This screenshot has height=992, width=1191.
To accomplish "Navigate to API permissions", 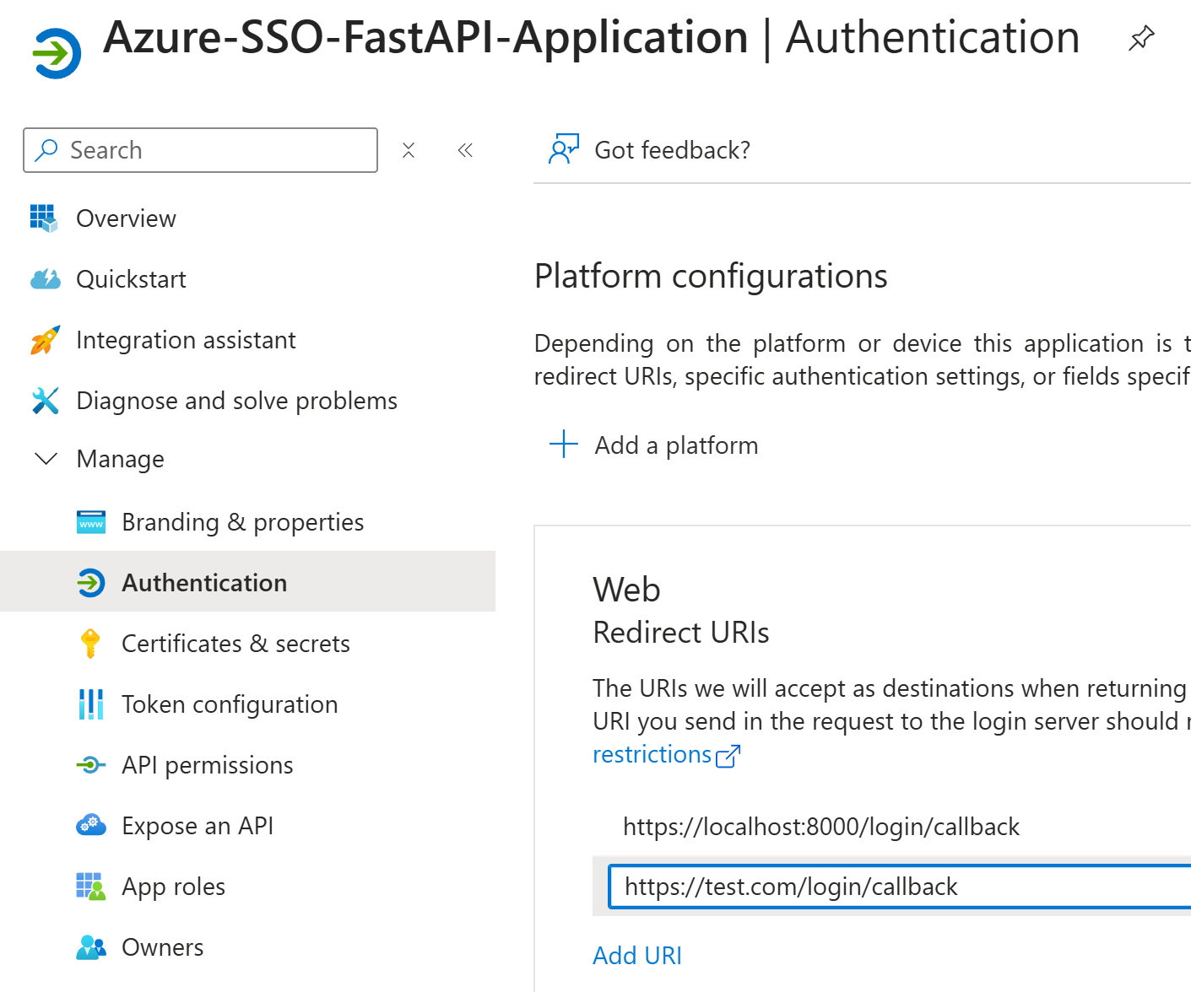I will click(208, 765).
